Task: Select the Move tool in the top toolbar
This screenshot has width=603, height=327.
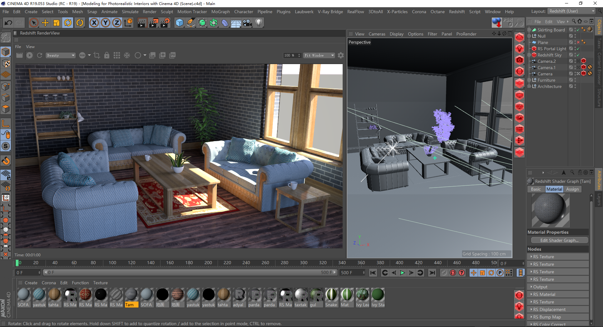Action: tap(45, 23)
